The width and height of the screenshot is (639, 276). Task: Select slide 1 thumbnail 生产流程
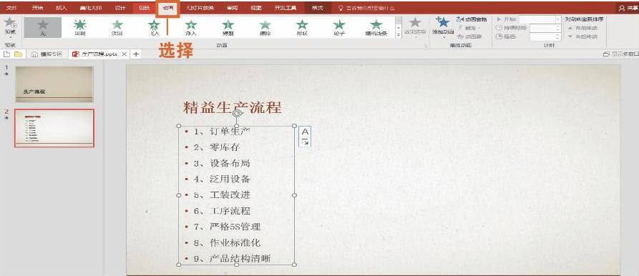[54, 84]
